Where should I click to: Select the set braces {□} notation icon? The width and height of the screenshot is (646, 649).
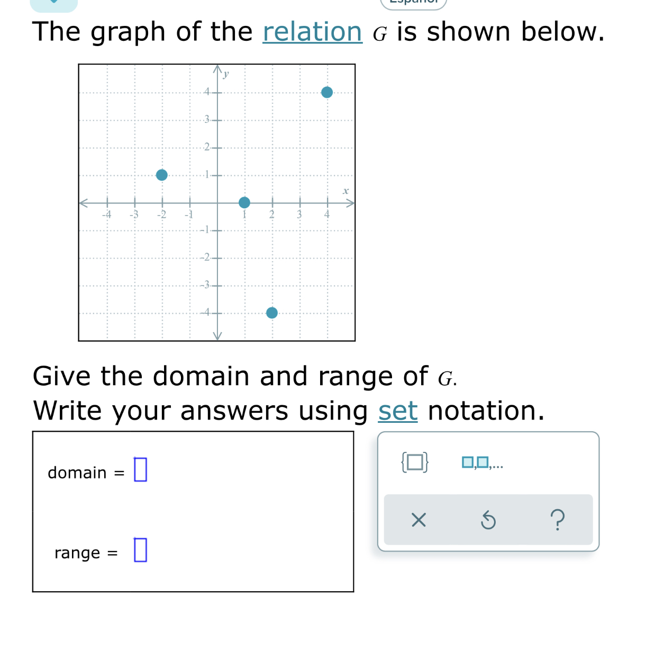(414, 463)
